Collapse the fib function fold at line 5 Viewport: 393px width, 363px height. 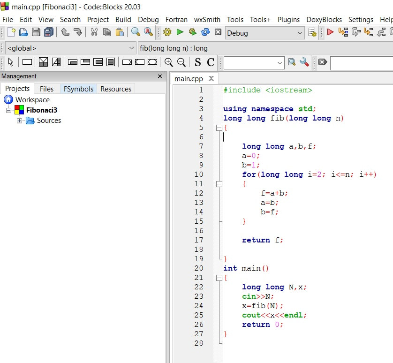point(219,128)
